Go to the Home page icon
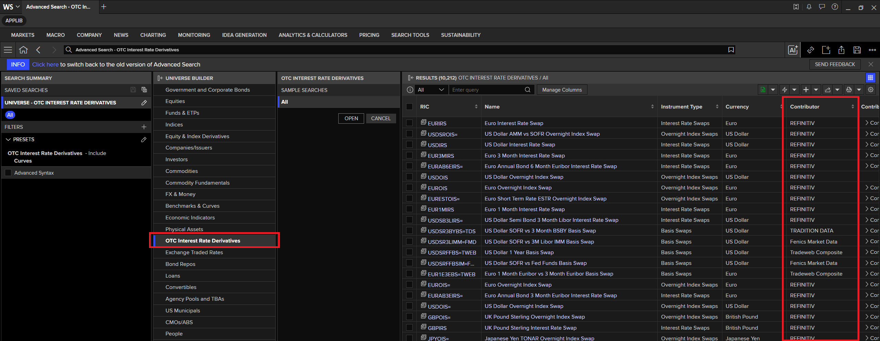Screen dimensions: 880x341 point(23,50)
